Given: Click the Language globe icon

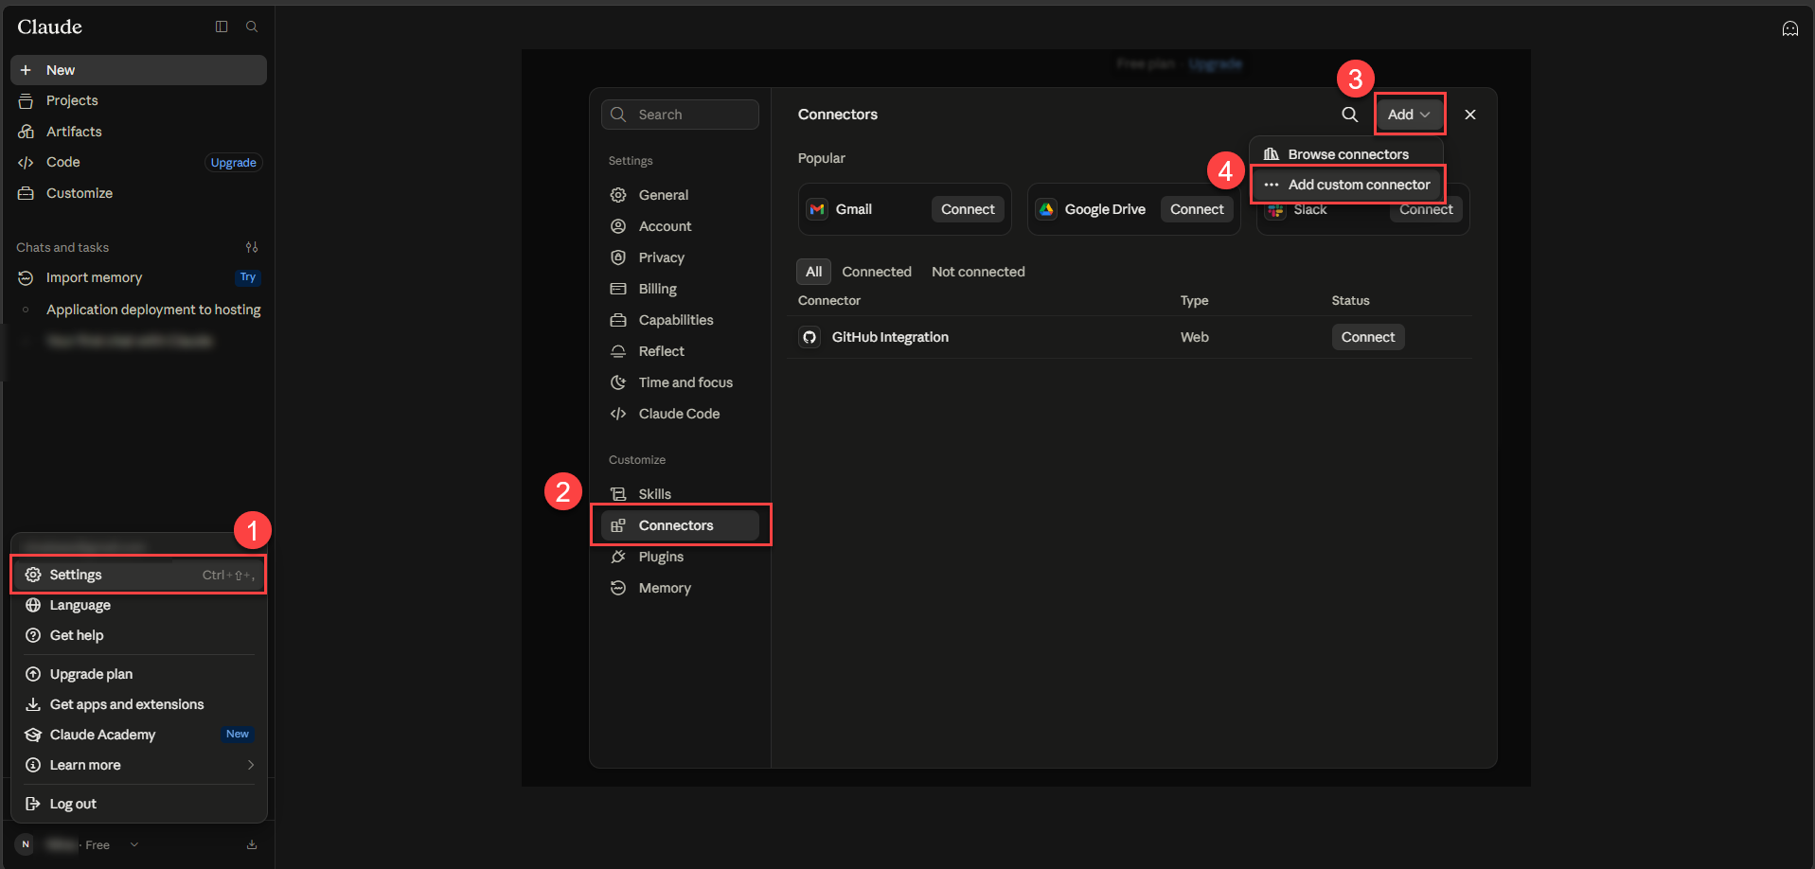Looking at the screenshot, I should (x=33, y=605).
